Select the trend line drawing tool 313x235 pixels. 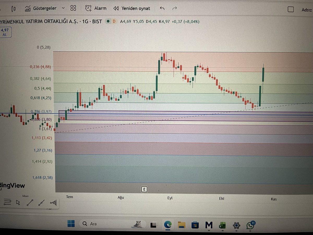pos(30,203)
